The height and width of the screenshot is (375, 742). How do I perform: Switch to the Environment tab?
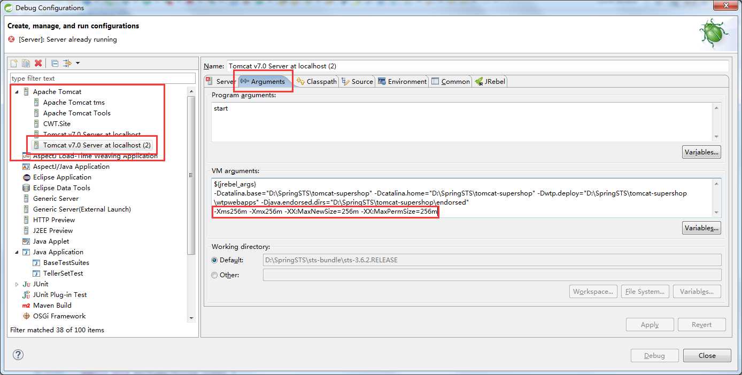[x=402, y=81]
